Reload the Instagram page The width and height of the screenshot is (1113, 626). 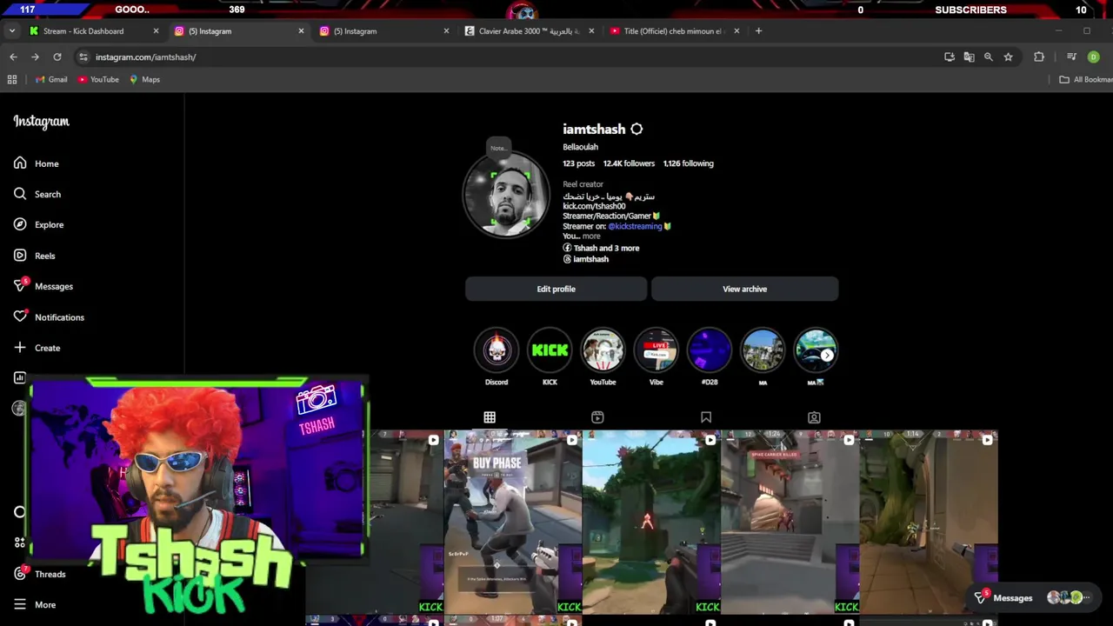coord(57,57)
